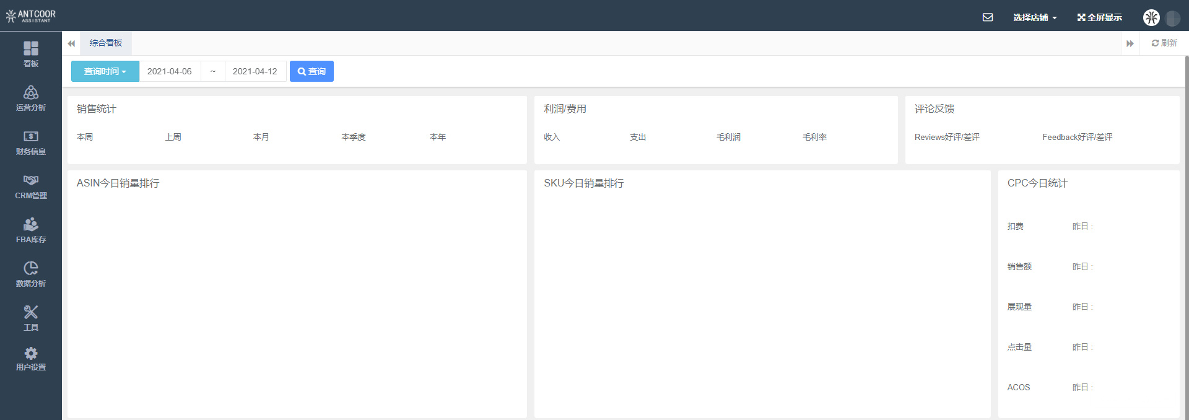Viewport: 1189px width, 420px height.
Task: Click 昨日 label in ACOS row
Action: [x=1082, y=387]
